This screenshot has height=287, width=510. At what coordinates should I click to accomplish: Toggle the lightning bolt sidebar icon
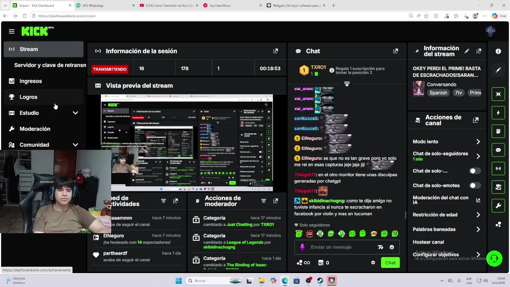click(498, 113)
